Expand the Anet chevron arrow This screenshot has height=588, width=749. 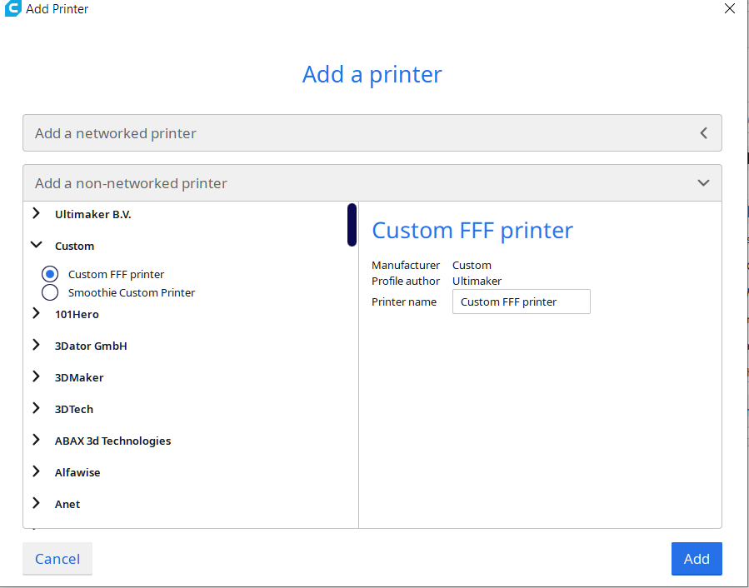pyautogui.click(x=37, y=503)
